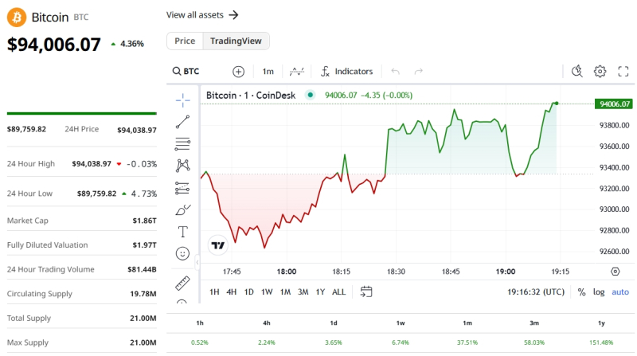Select the text annotation tool
Viewport: 637px width, 356px height.
pos(182,232)
